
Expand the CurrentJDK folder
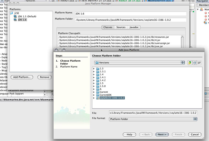[94, 95]
